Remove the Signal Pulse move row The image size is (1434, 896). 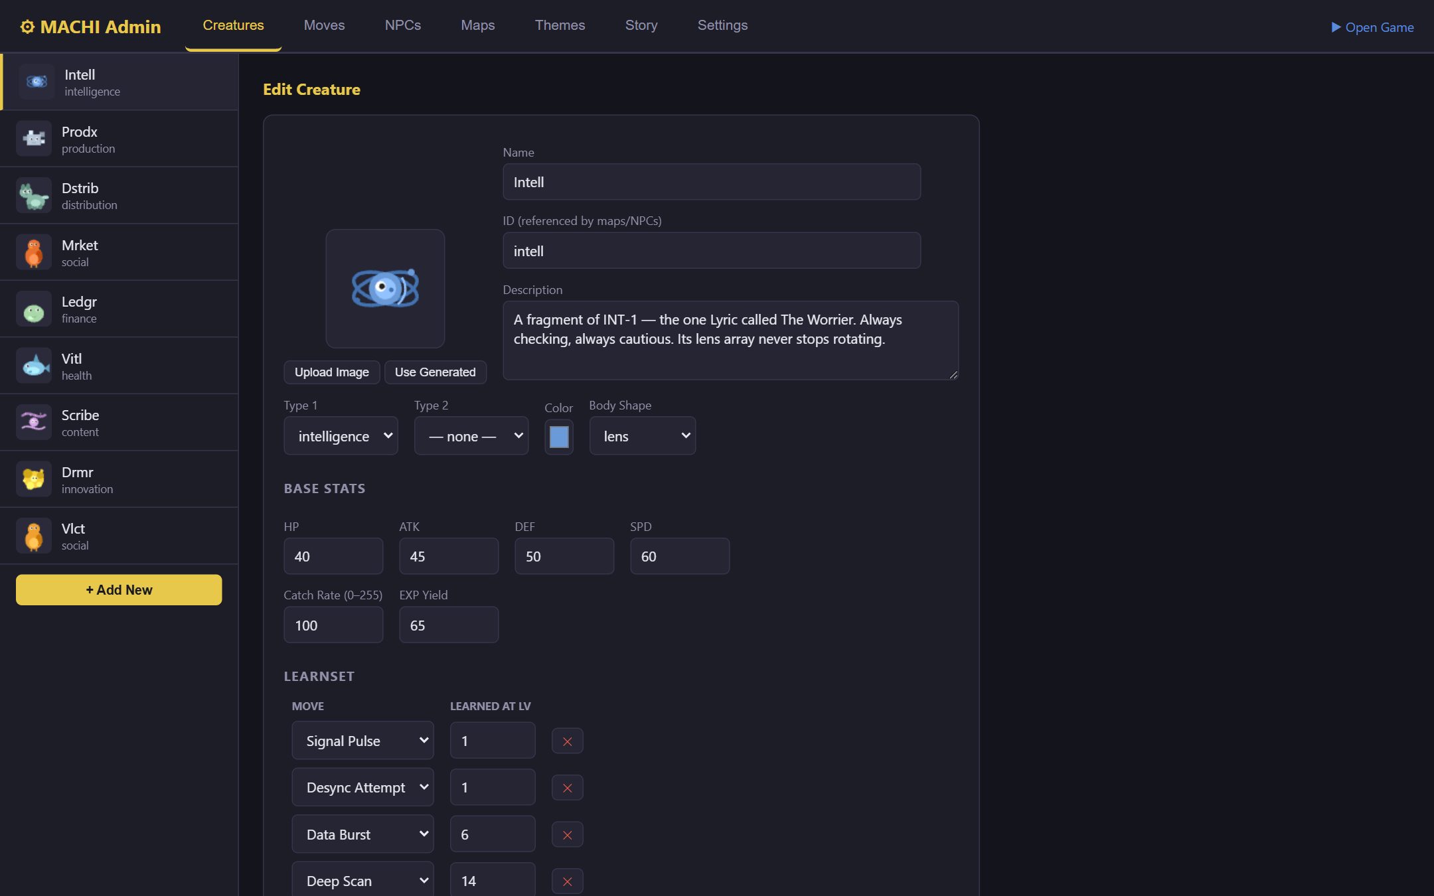click(568, 741)
